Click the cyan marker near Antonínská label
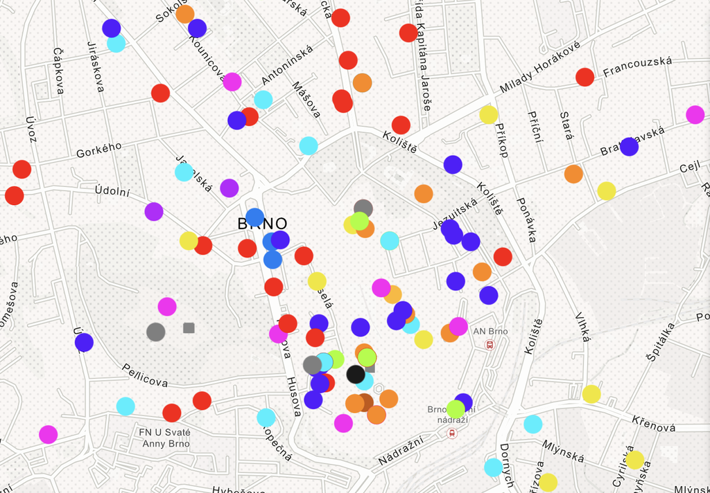The width and height of the screenshot is (710, 493). coord(263,100)
